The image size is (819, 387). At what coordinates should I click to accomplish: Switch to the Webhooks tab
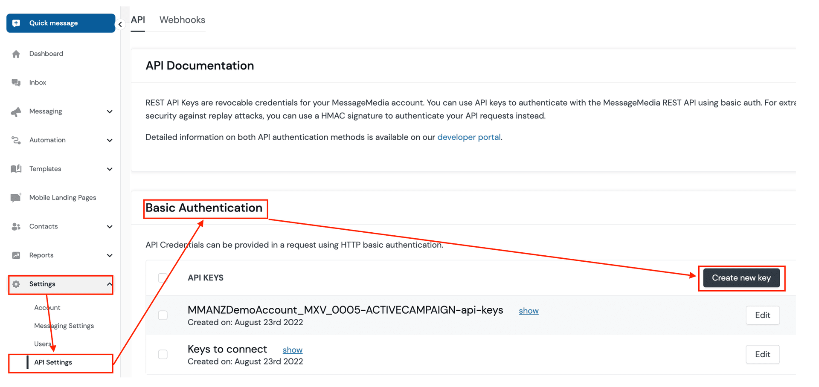tap(182, 20)
